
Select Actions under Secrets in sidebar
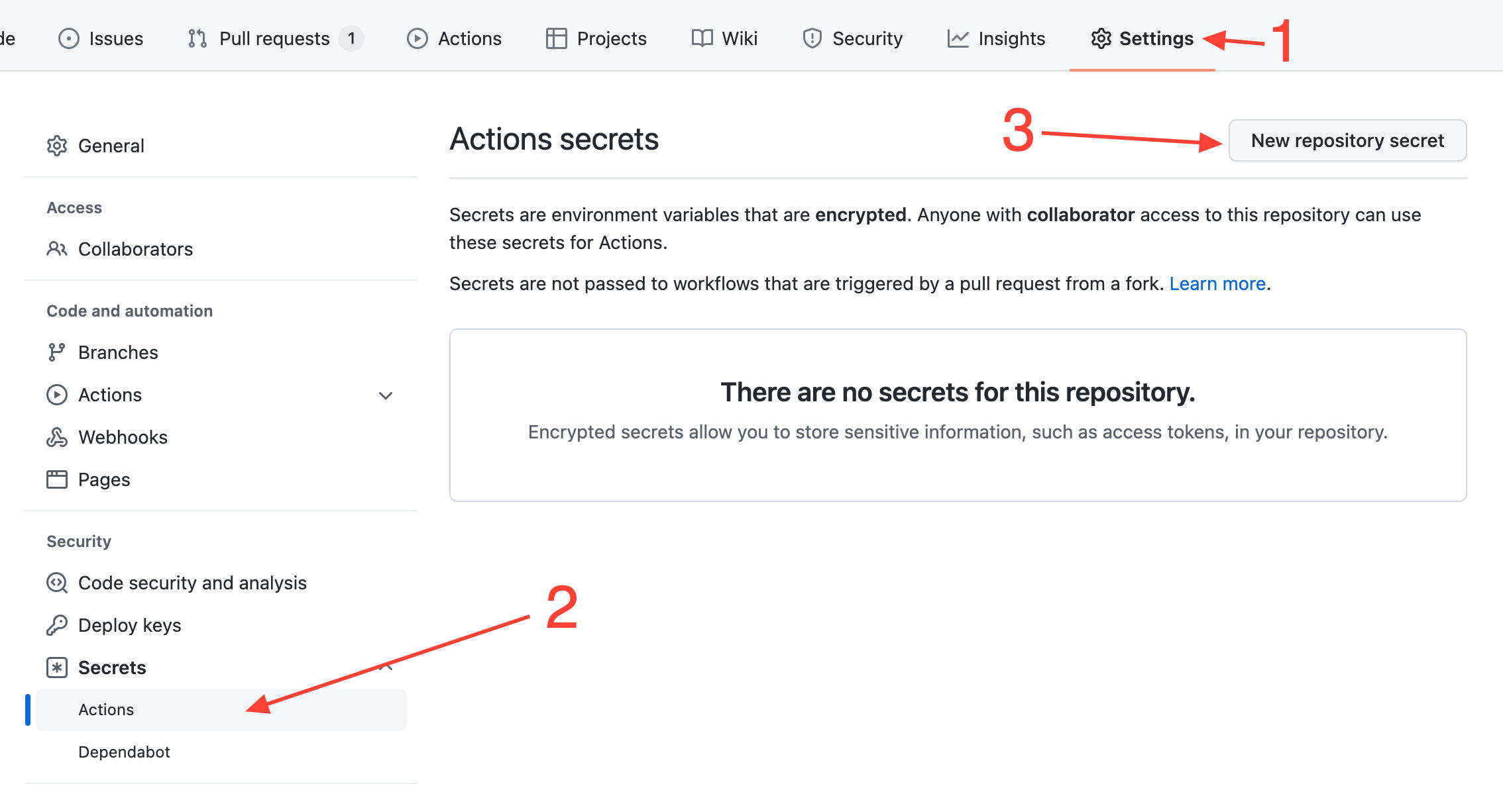[105, 709]
